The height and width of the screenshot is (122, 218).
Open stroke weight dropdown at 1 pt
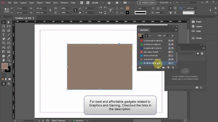pos(147,8)
